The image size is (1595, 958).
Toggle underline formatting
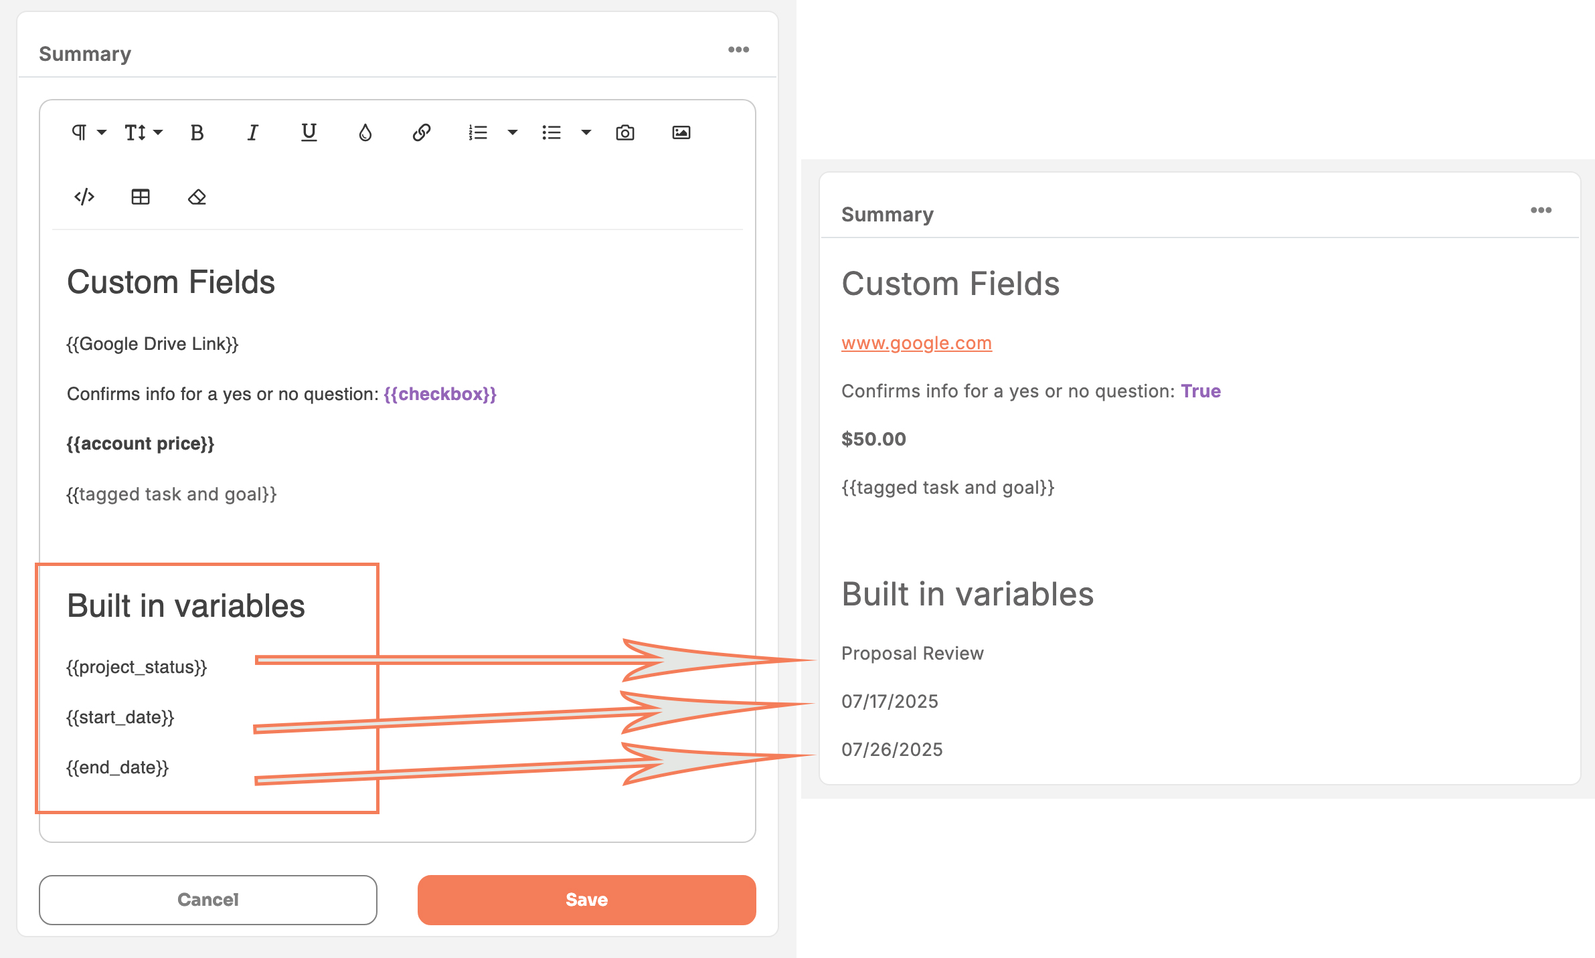pos(309,132)
